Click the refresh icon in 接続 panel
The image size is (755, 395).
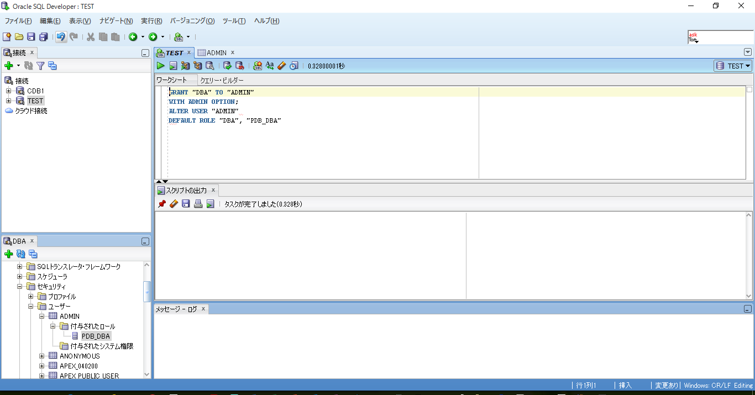click(28, 66)
